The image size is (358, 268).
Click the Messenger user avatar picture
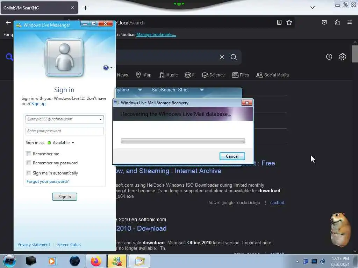click(64, 58)
